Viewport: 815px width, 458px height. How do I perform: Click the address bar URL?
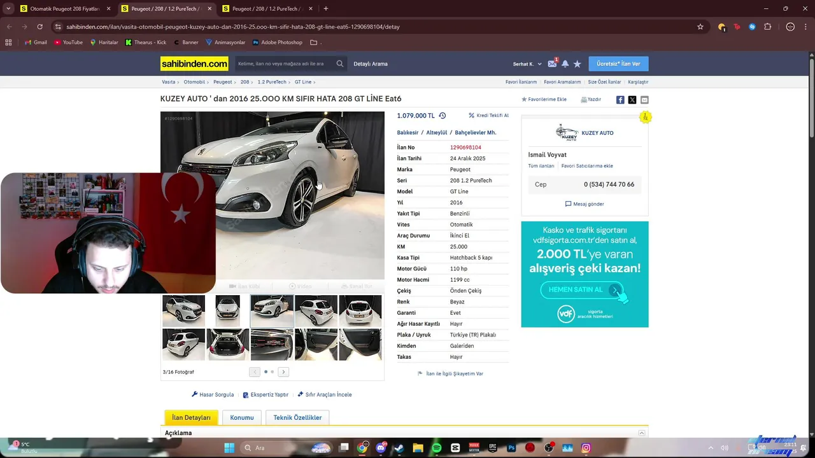pos(233,27)
